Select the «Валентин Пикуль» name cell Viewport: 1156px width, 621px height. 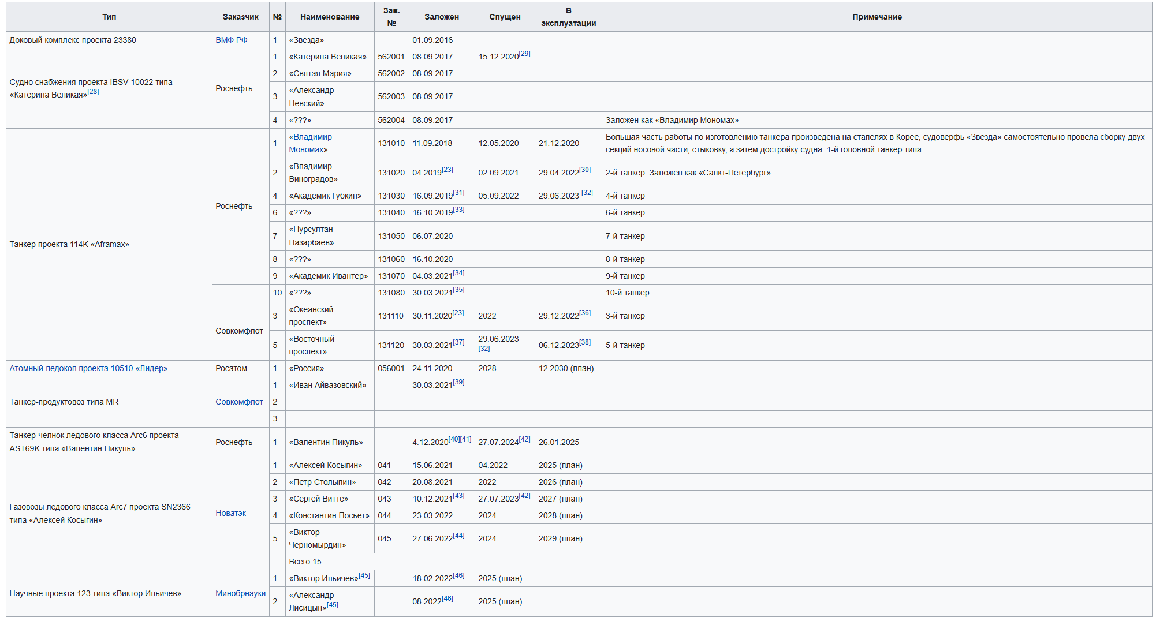click(x=330, y=442)
